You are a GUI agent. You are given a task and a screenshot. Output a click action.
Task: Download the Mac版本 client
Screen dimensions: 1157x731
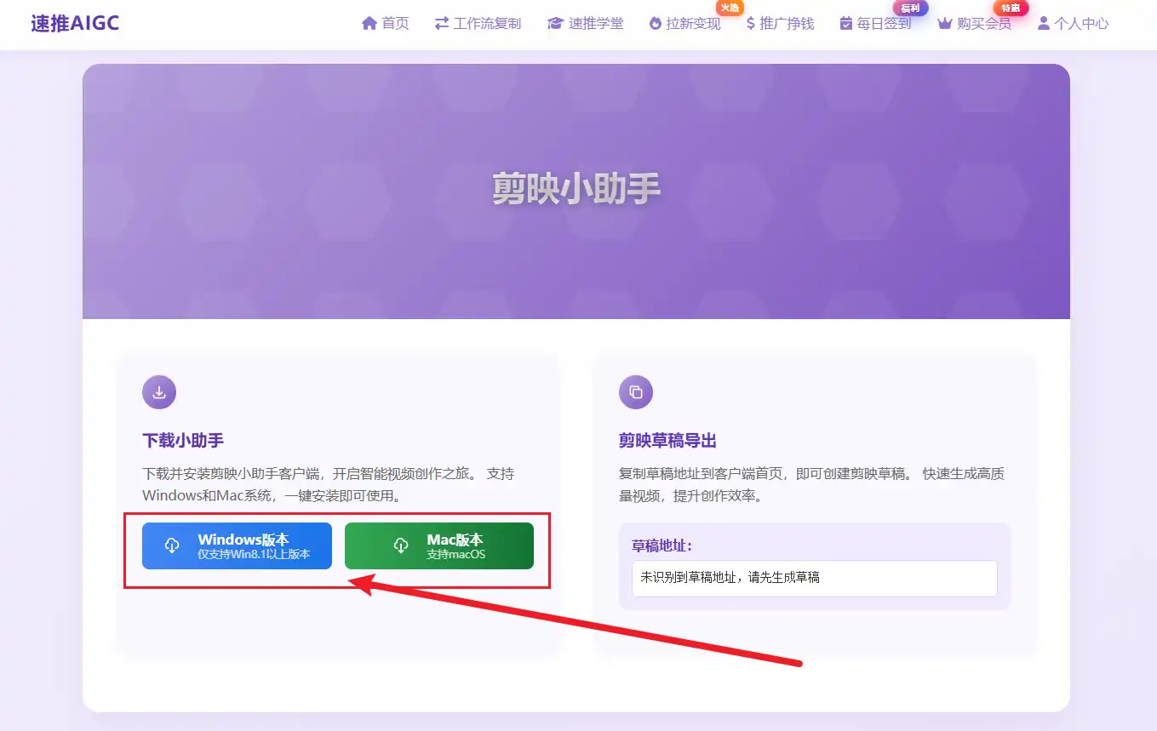click(439, 545)
